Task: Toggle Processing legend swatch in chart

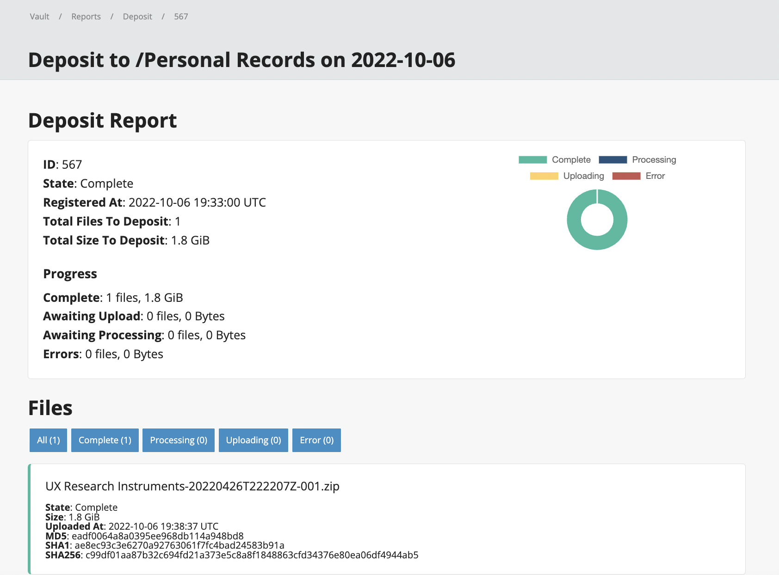Action: tap(612, 160)
